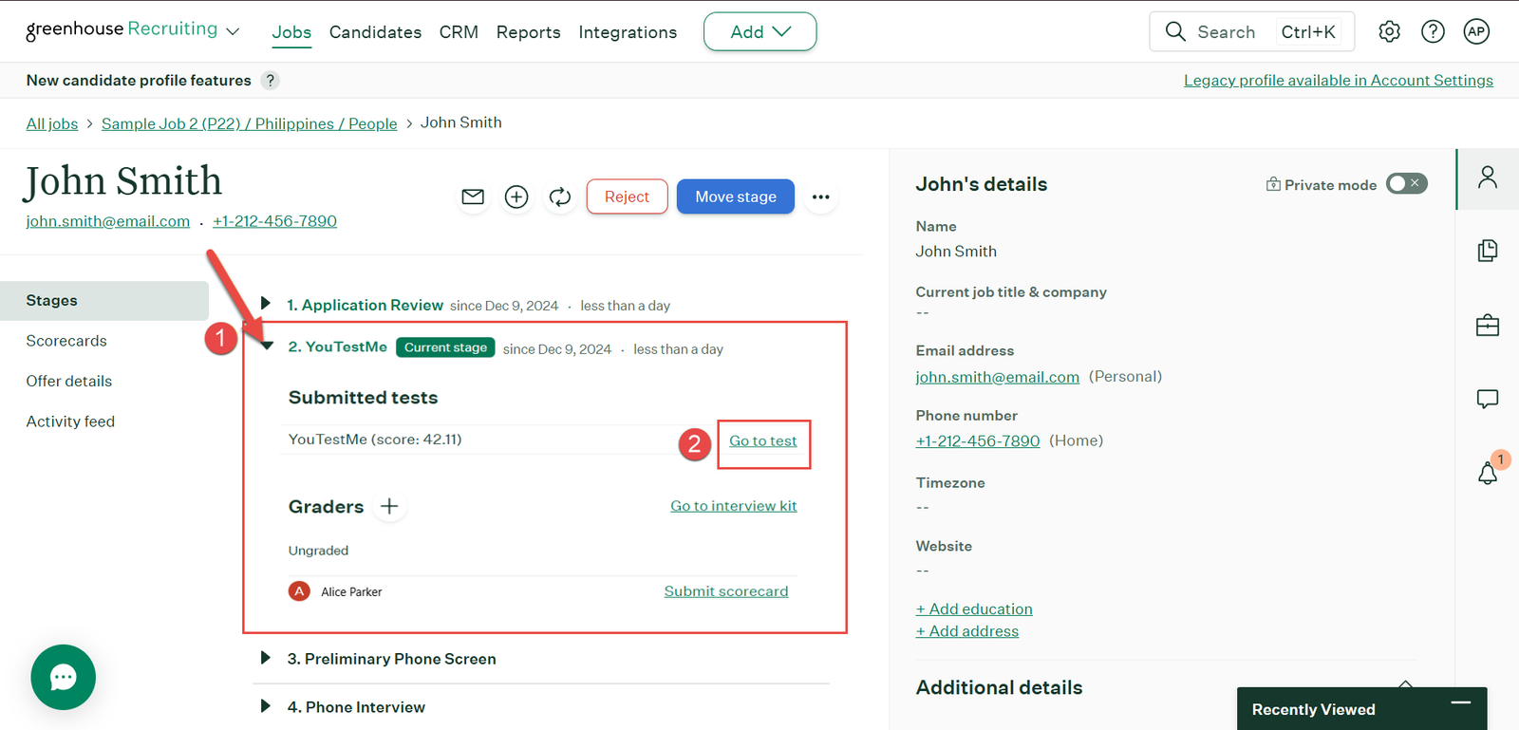This screenshot has height=730, width=1519.
Task: Open the briefcase icon in right sidebar
Action: click(x=1488, y=326)
